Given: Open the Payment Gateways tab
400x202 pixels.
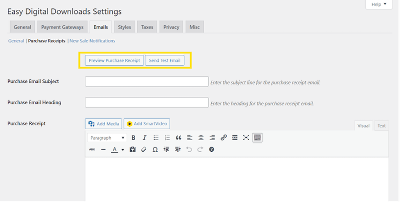Looking at the screenshot, I should [62, 27].
